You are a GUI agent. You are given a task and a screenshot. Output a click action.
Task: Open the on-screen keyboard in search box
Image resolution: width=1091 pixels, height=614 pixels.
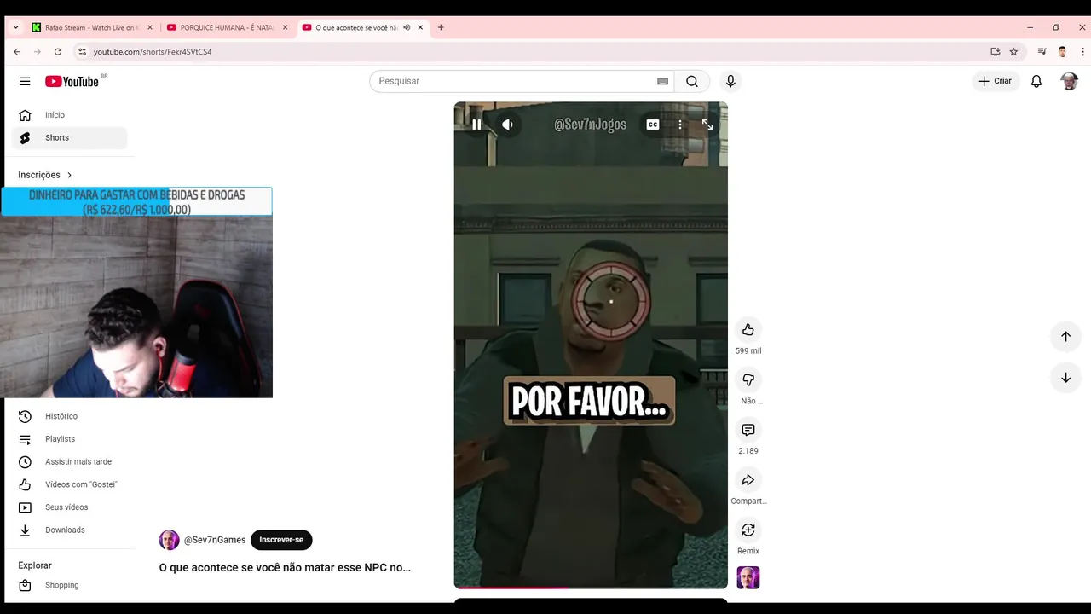pos(662,81)
